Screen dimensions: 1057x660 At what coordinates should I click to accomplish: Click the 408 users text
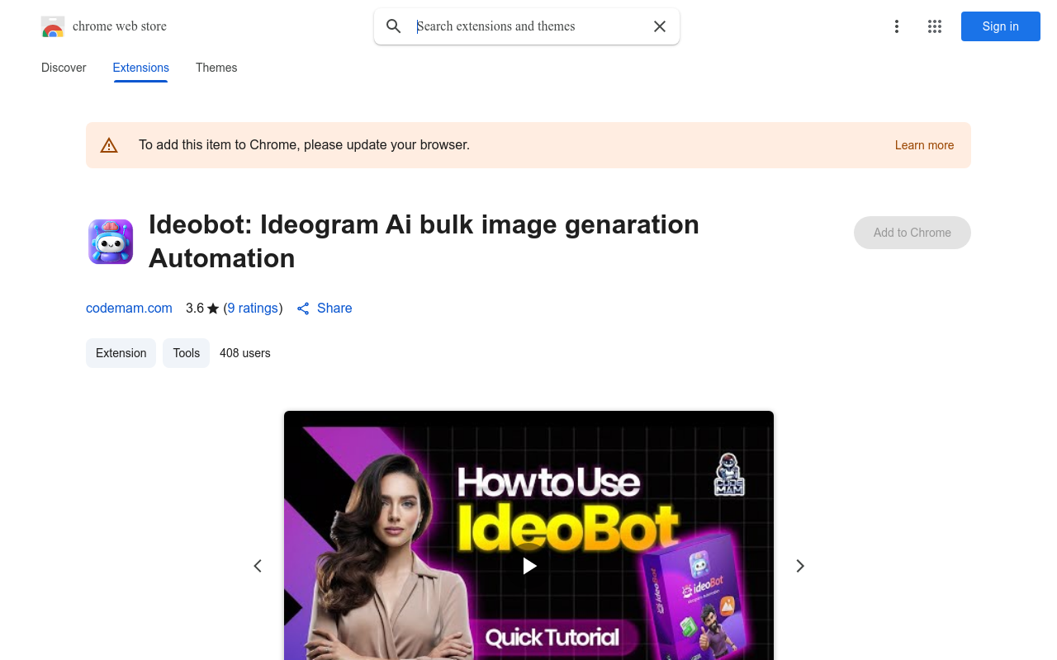click(x=245, y=353)
